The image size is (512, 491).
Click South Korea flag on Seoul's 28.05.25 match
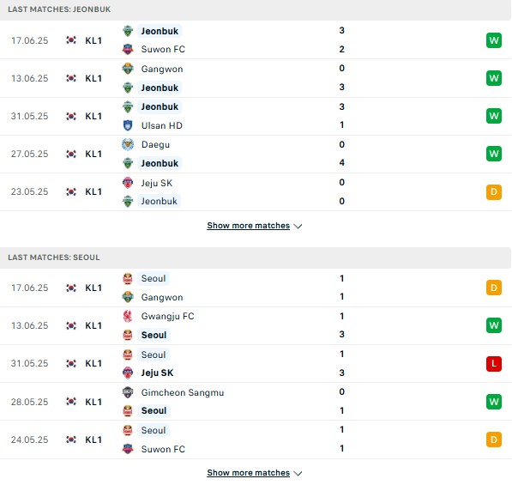(x=71, y=402)
